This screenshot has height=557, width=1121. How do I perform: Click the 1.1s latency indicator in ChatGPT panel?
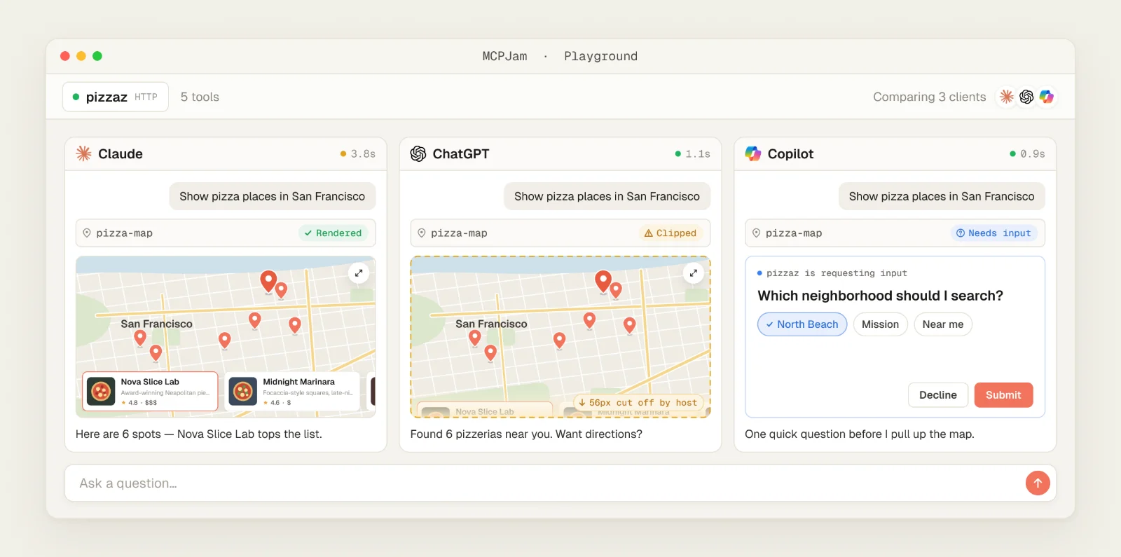click(x=693, y=153)
